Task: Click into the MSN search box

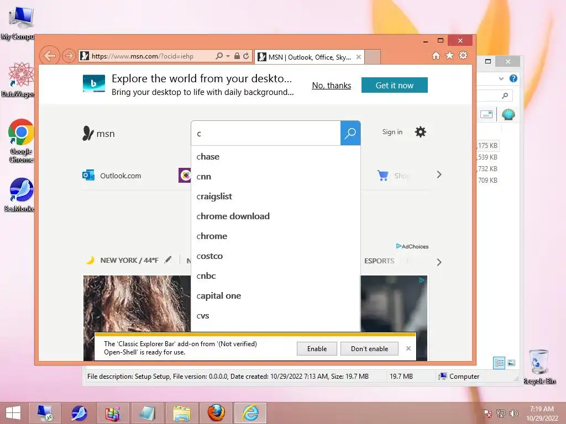Action: pyautogui.click(x=266, y=134)
